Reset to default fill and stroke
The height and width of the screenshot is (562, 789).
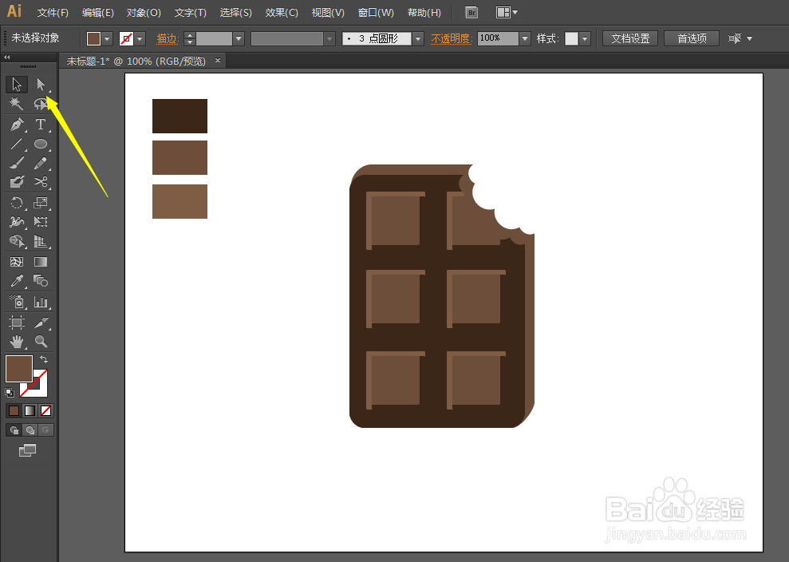[10, 392]
